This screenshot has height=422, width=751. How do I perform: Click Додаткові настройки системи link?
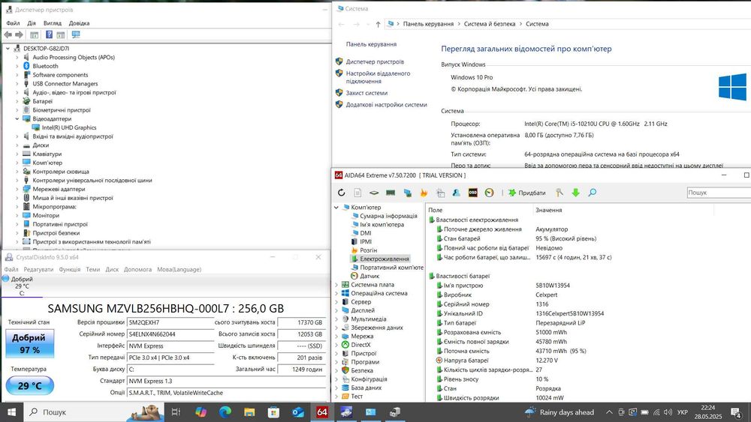coord(387,105)
